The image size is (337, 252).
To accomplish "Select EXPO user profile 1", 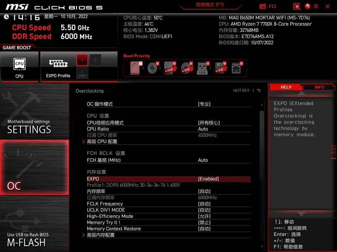I will click(x=82, y=73).
